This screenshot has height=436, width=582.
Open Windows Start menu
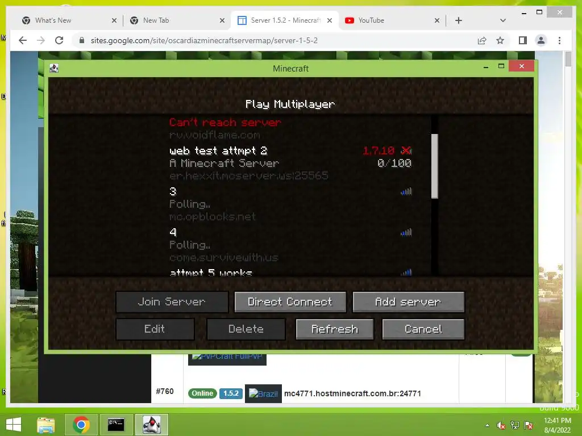pyautogui.click(x=14, y=425)
